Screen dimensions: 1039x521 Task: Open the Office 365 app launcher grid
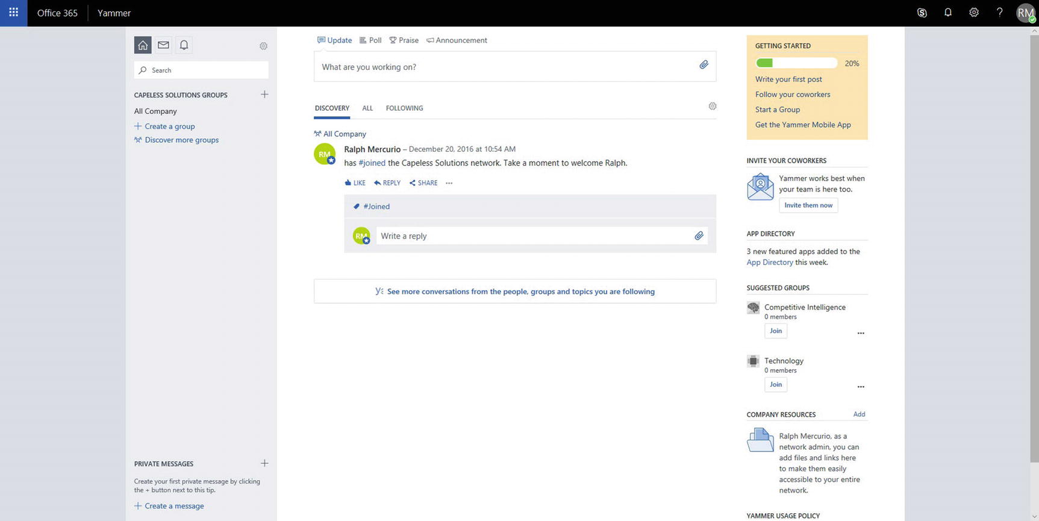pyautogui.click(x=13, y=13)
